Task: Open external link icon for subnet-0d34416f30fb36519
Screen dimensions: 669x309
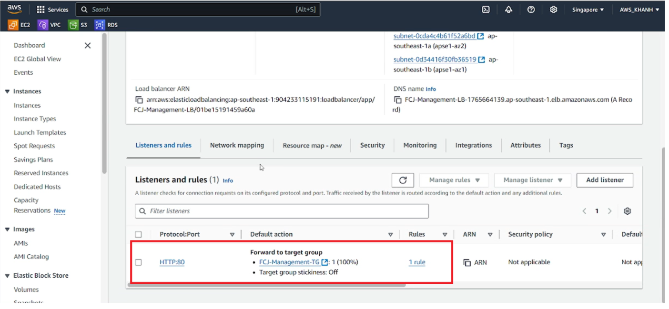Action: click(482, 60)
